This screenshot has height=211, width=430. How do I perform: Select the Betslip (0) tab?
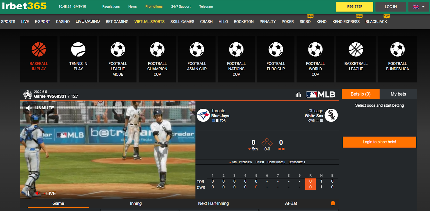coord(361,94)
